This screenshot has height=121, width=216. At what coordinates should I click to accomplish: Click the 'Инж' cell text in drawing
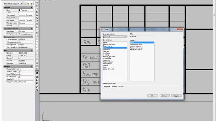pyautogui.click(x=86, y=90)
